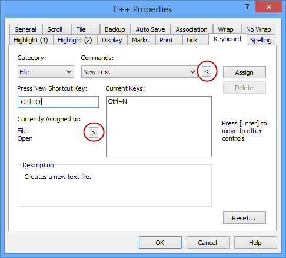
Task: Click the Cancel button
Action: click(x=208, y=243)
